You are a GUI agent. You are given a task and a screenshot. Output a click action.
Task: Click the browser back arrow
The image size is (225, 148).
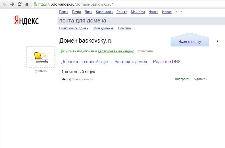click(5, 4)
